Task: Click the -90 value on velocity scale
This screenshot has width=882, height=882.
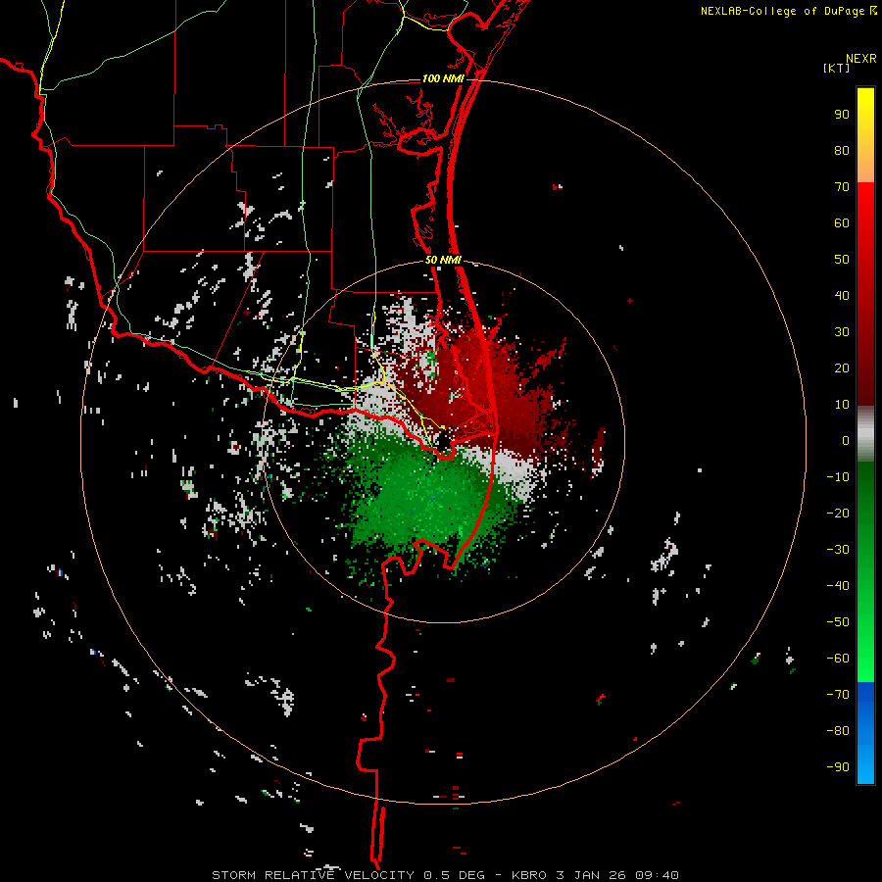Action: 838,767
